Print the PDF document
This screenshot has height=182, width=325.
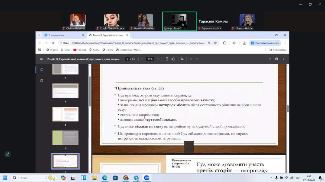277,59
